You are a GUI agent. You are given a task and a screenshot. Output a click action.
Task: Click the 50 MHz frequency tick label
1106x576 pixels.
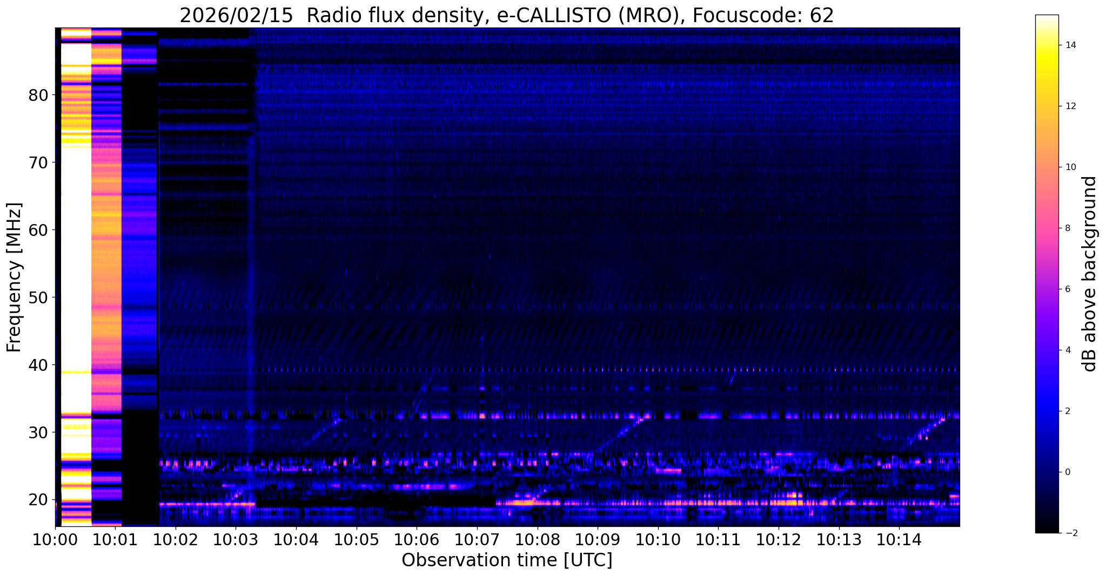38,297
